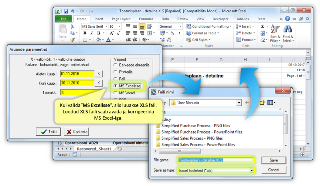Open the File tab in Excel
The image size is (320, 186).
(x=63, y=19)
